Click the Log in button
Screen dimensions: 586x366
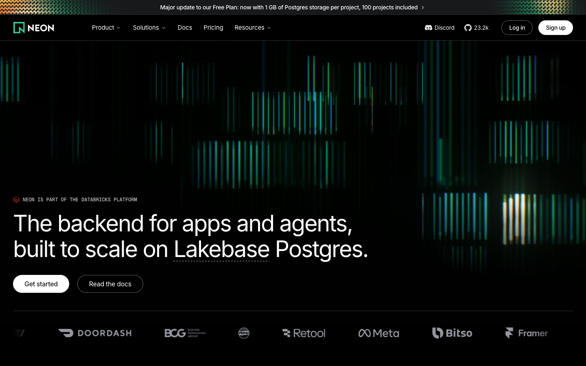pos(517,28)
